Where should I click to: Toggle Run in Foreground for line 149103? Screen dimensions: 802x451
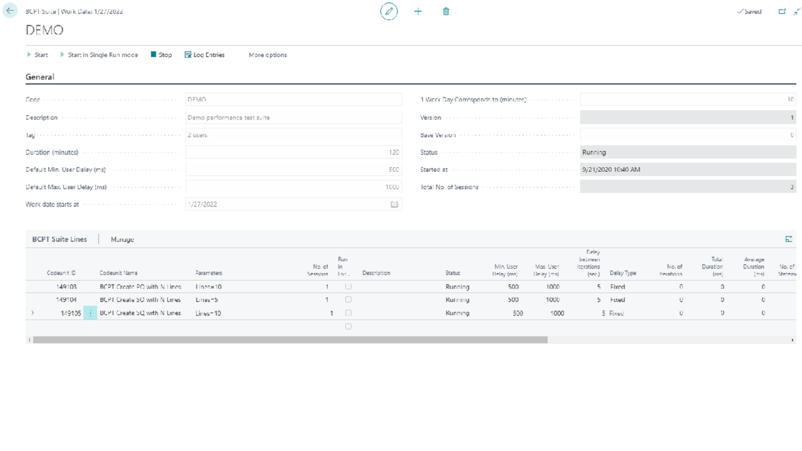pos(348,286)
